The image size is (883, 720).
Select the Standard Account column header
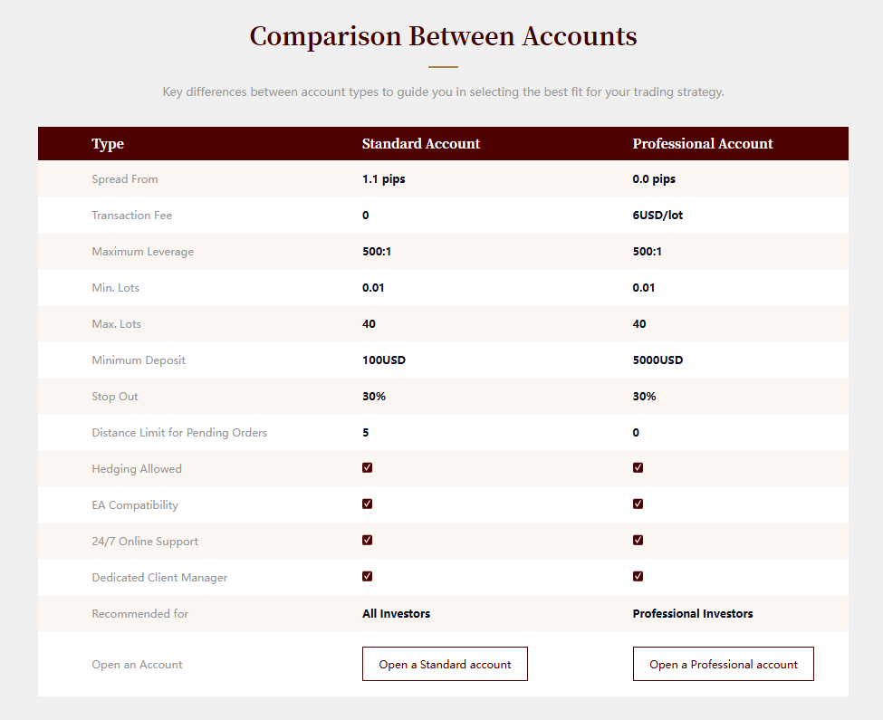point(420,144)
